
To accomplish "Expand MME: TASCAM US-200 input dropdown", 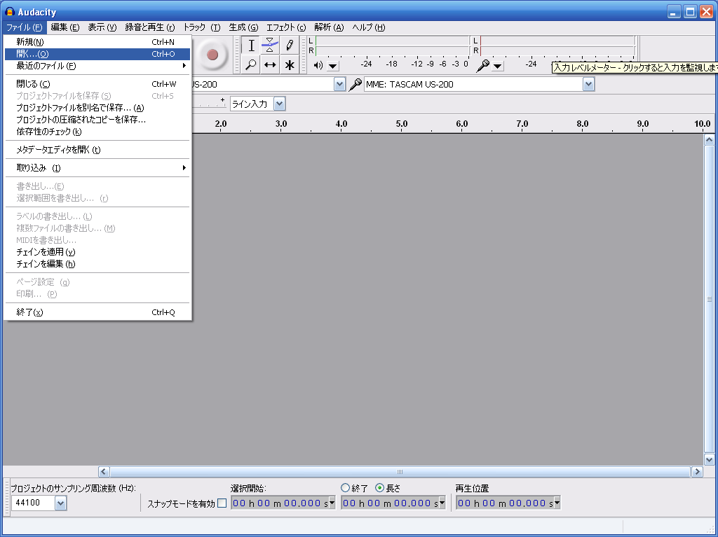I will 589,84.
